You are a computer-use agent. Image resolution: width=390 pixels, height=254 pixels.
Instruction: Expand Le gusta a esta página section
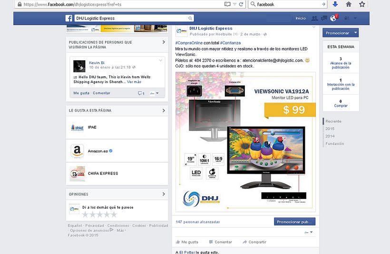click(x=164, y=111)
